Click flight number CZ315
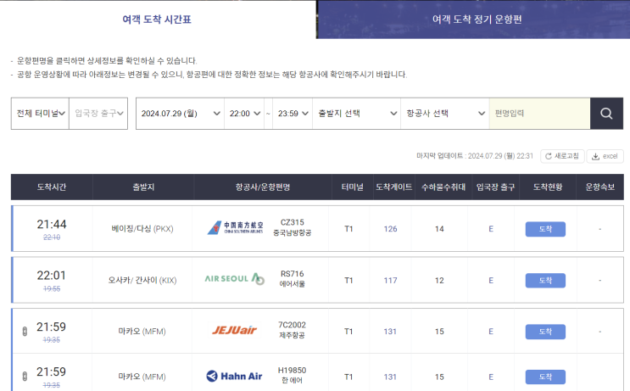This screenshot has height=391, width=630. [x=292, y=222]
